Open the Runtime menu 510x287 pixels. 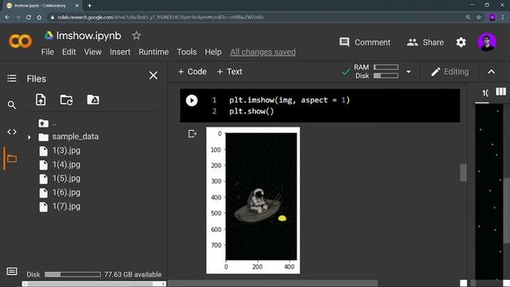[154, 52]
